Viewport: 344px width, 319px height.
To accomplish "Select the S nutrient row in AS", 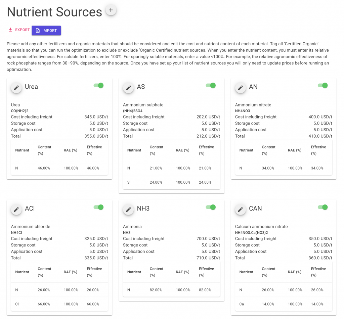I will (171, 182).
